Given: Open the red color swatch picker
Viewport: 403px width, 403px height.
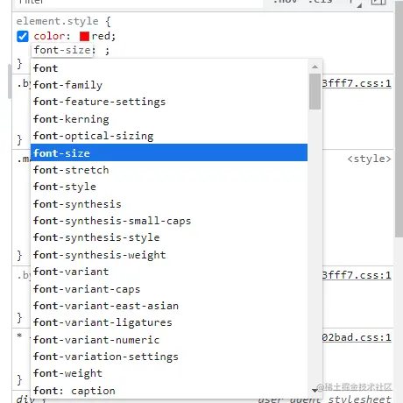Looking at the screenshot, I should [x=84, y=37].
